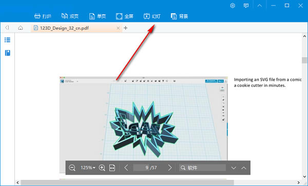Open the table of contents sidebar icon
Viewport: 308px width, 186px height.
[x=8, y=40]
